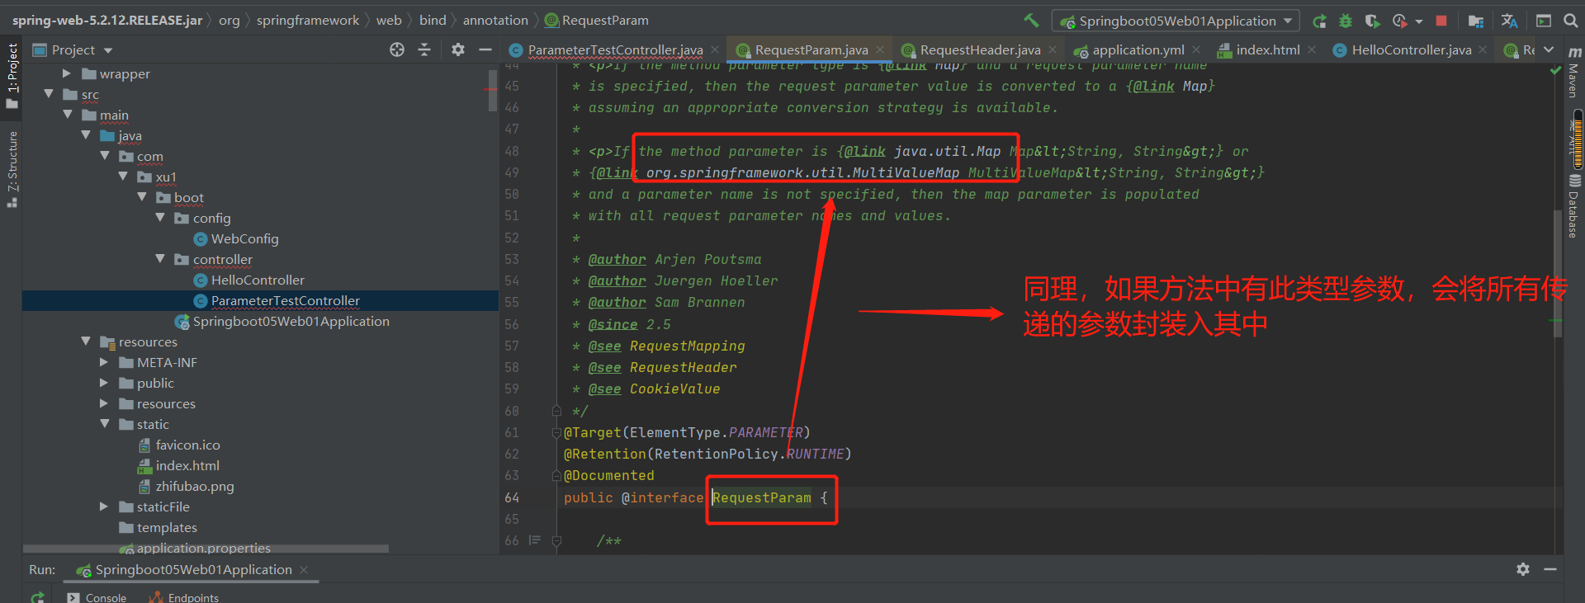Show hidden editor tabs dropdown
This screenshot has width=1585, height=603.
(1549, 49)
